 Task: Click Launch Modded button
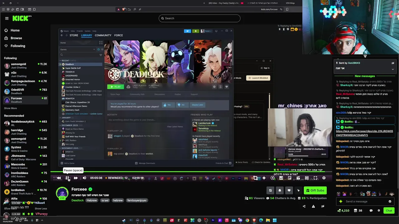[x=258, y=78]
